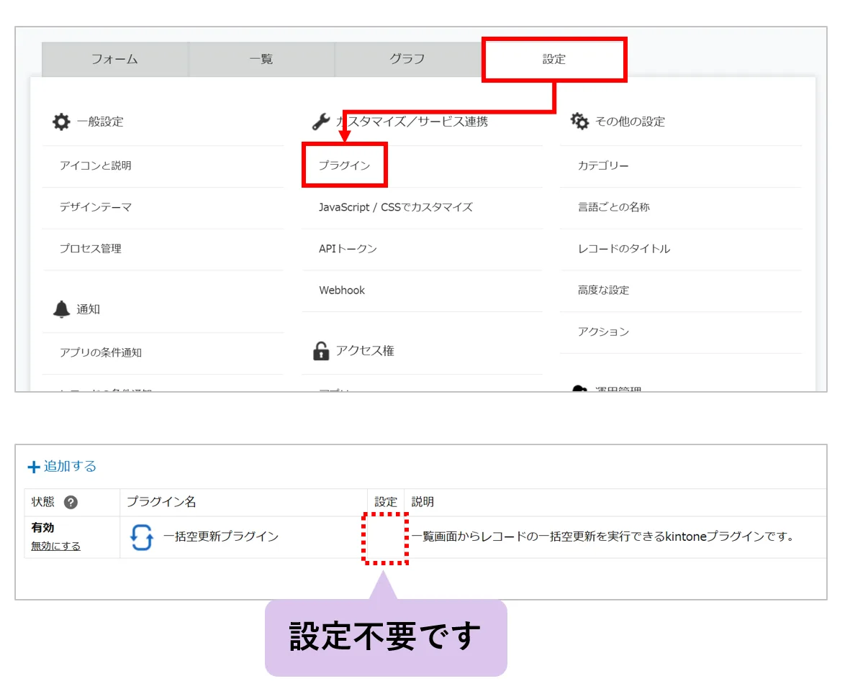Open the APIトークン settings
The image size is (845, 699).
point(348,249)
